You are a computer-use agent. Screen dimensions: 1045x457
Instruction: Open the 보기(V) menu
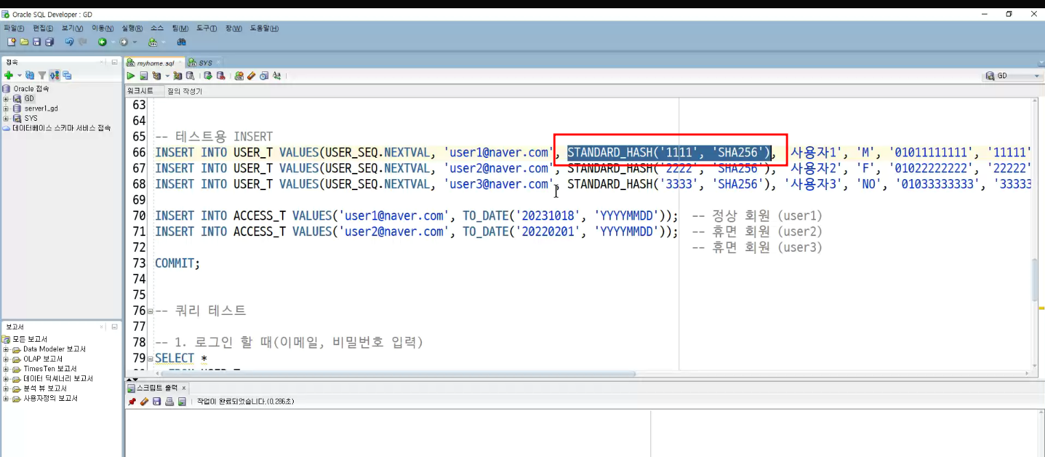pos(72,28)
